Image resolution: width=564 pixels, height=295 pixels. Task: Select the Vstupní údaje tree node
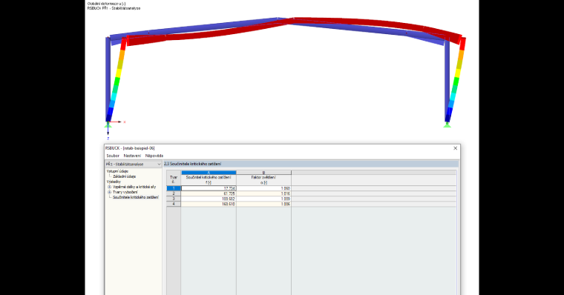(117, 171)
